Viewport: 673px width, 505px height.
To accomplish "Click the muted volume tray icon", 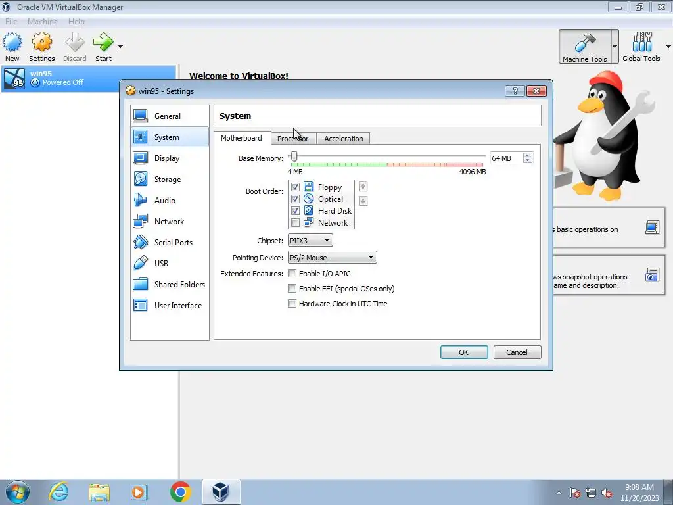I will click(x=607, y=493).
